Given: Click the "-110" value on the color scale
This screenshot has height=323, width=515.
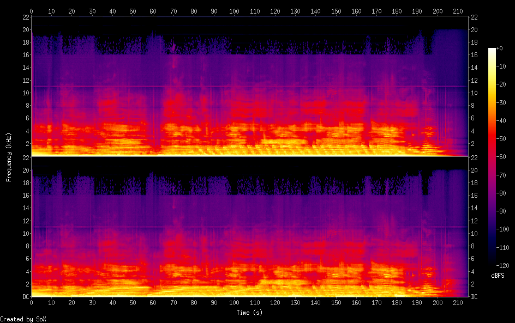Looking at the screenshot, I should tap(502, 248).
